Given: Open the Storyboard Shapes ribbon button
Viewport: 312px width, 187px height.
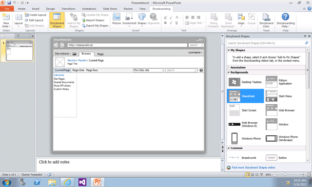Looking at the screenshot, I should 57,20.
